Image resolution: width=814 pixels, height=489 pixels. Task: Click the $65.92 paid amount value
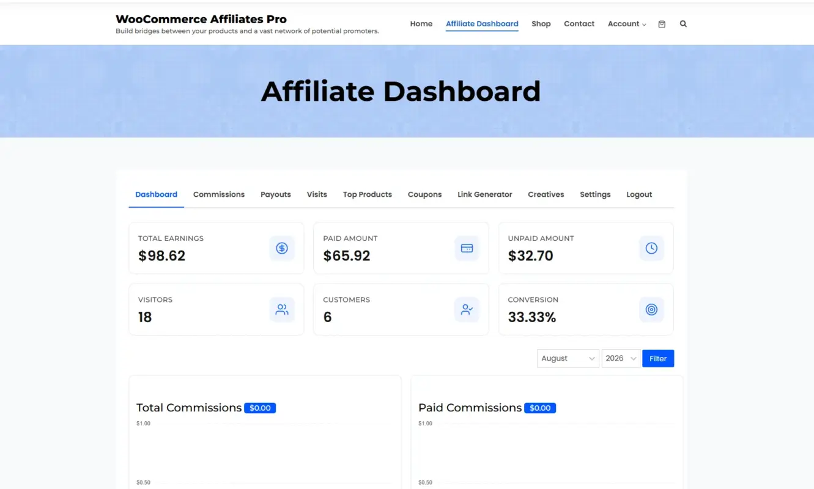pyautogui.click(x=347, y=256)
